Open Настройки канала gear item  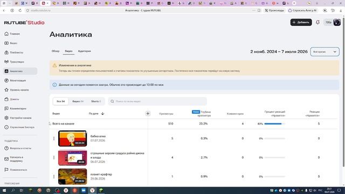pyautogui.click(x=18, y=118)
